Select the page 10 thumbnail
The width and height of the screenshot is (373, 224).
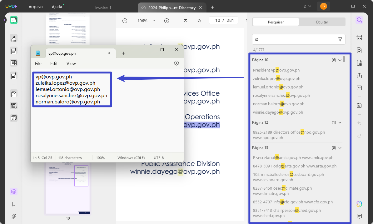click(x=68, y=189)
